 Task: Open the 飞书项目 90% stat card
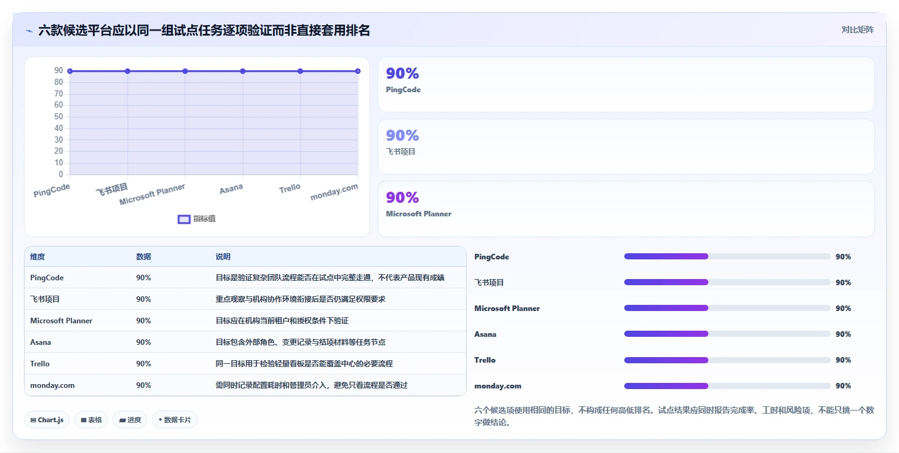tap(626, 147)
